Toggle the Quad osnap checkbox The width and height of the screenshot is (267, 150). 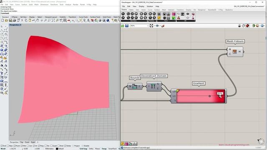52,146
